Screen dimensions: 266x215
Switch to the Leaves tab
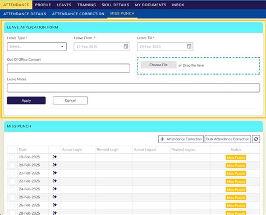[64, 5]
